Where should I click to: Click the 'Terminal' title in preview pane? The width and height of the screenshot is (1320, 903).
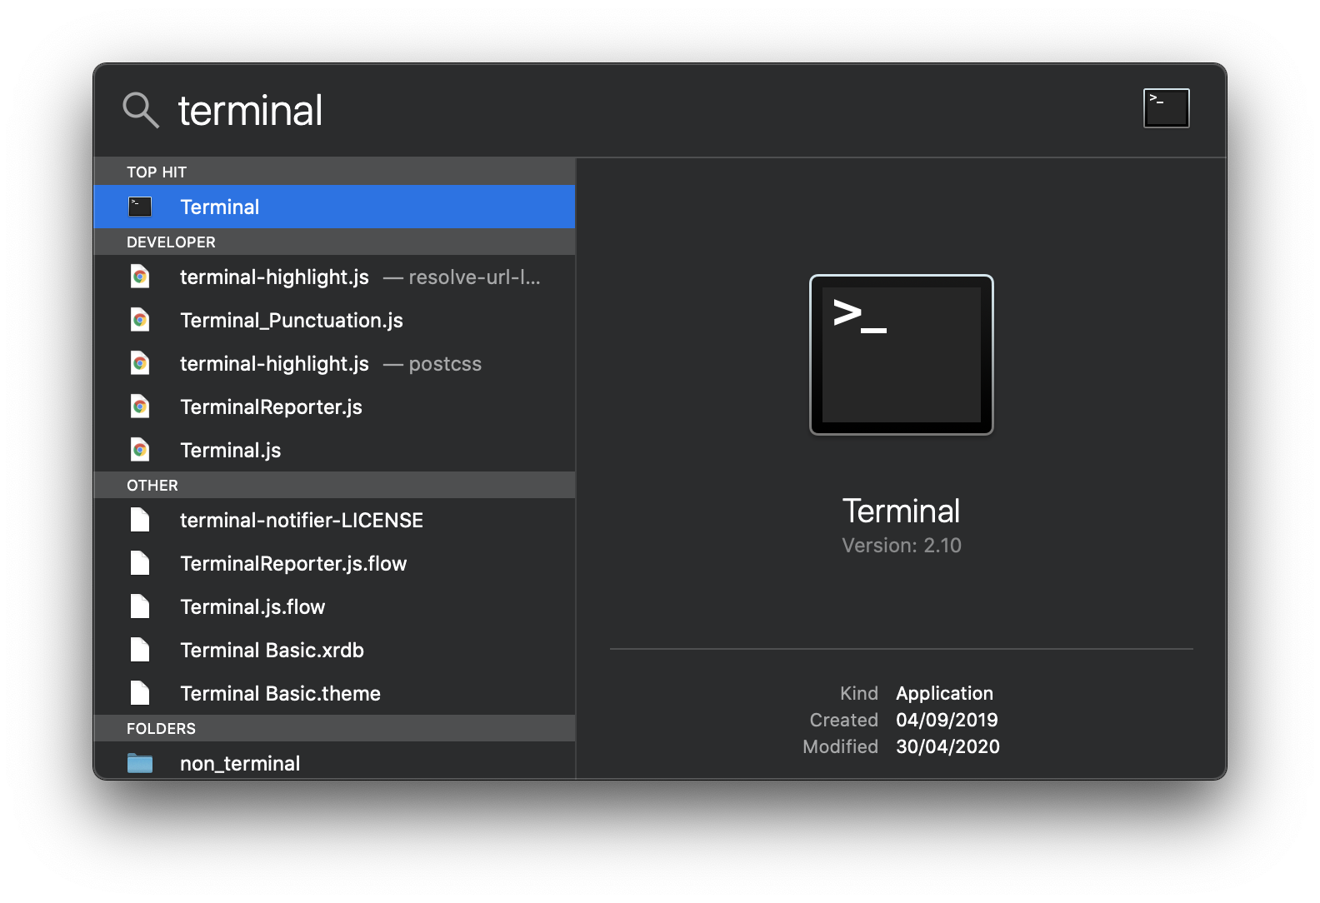click(x=901, y=511)
